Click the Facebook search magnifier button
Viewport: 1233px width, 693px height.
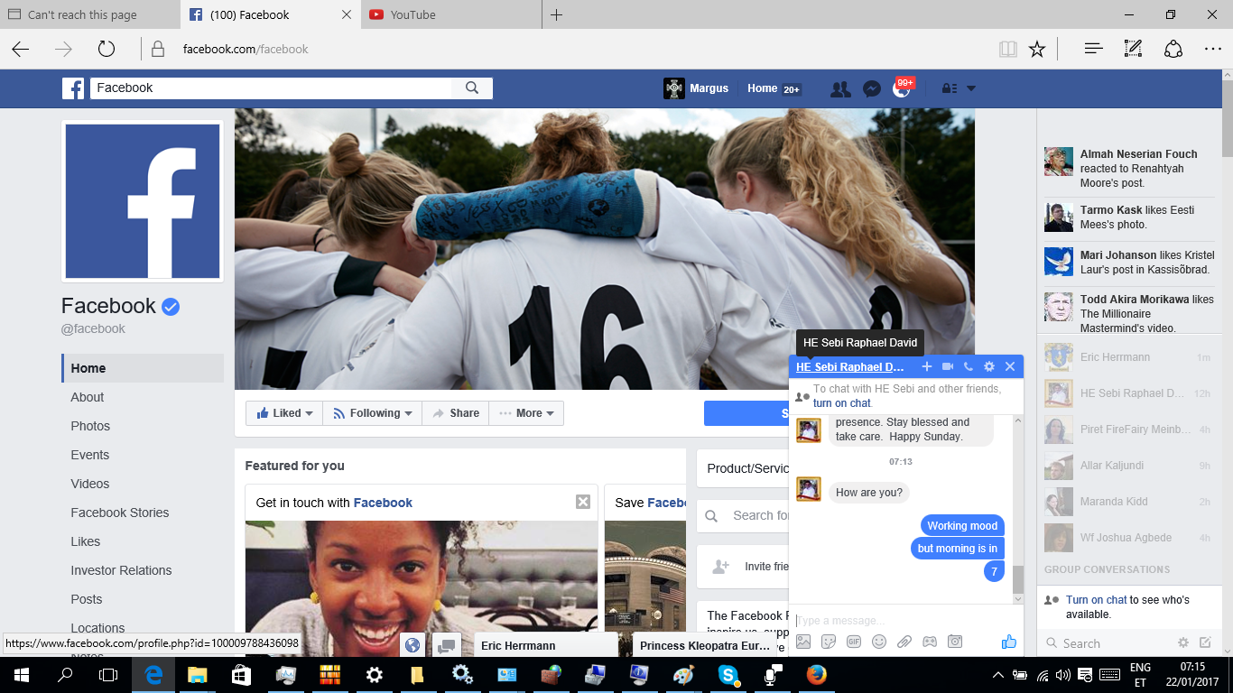tap(472, 88)
